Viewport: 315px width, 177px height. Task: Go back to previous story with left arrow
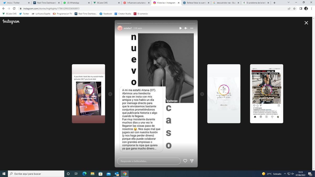[111, 94]
